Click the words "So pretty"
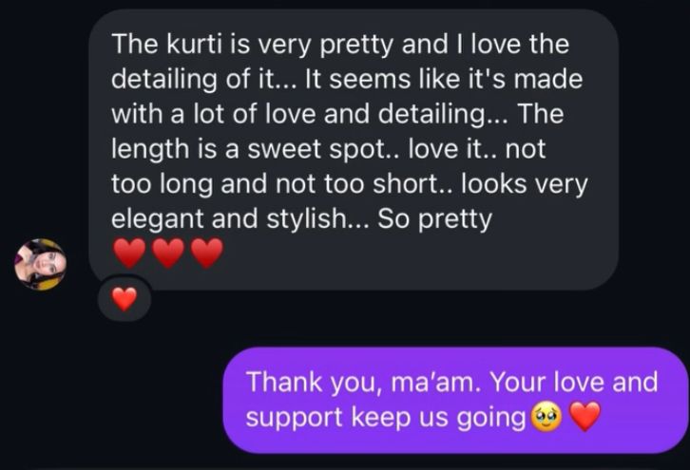The image size is (690, 470). tap(434, 219)
